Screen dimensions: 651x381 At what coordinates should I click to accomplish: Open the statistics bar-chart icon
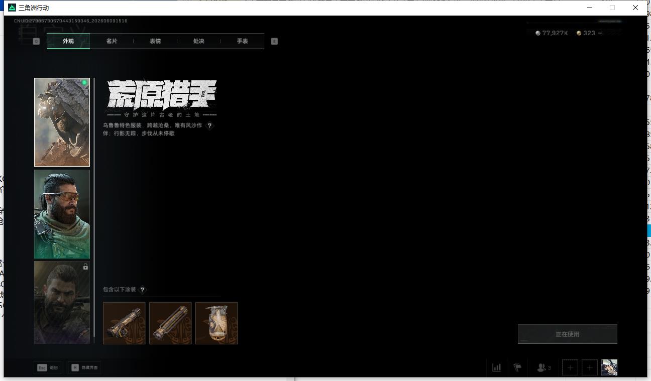point(497,367)
